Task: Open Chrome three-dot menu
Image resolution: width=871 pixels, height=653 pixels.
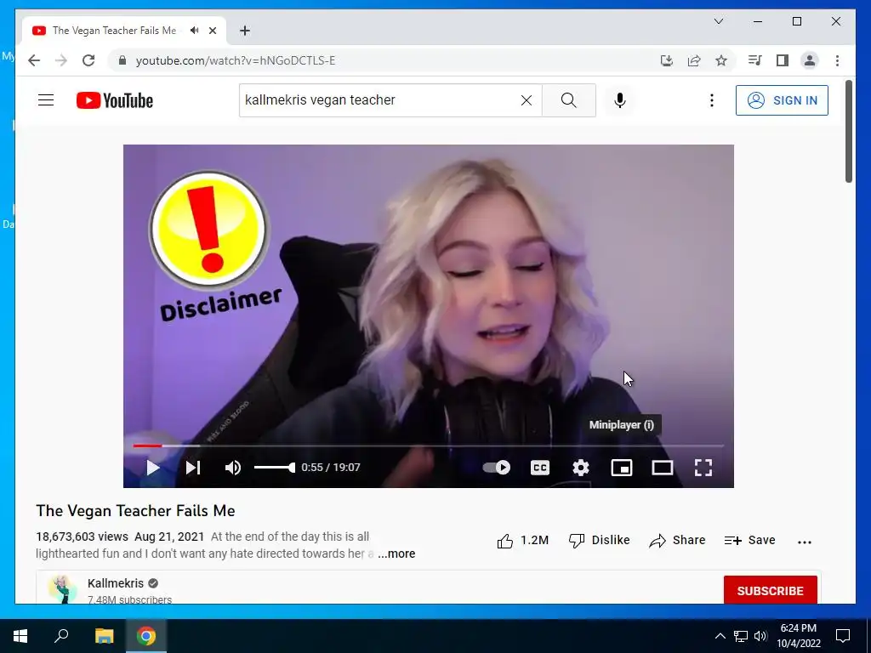Action: [x=837, y=60]
